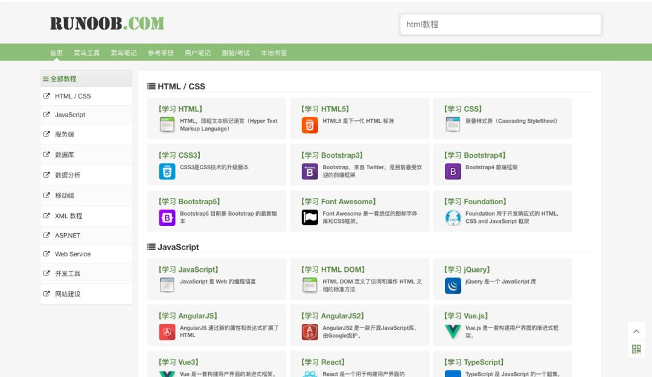The height and width of the screenshot is (377, 652).
Task: Click the blue CSS3 shield icon
Action: tap(167, 172)
